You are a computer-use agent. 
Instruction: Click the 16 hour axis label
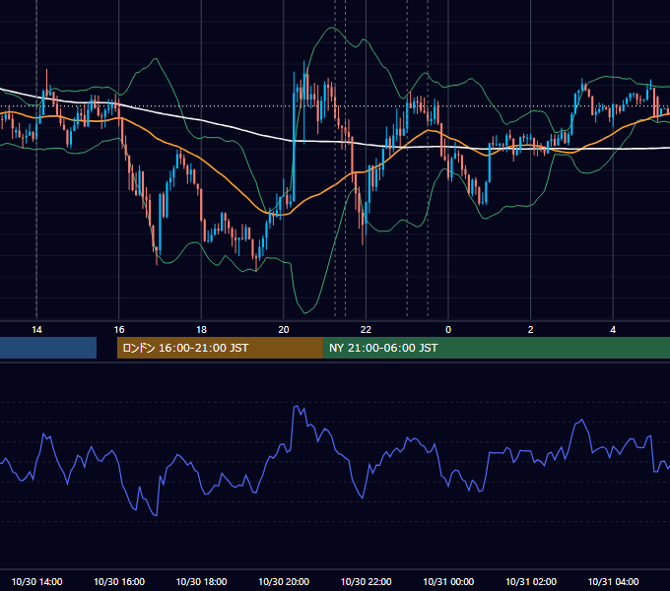coord(119,330)
